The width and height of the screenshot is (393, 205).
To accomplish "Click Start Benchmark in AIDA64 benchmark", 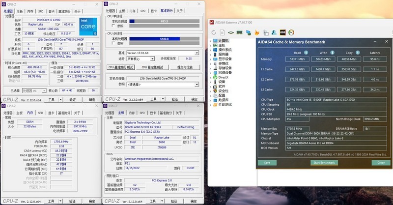I will pos(324,163).
